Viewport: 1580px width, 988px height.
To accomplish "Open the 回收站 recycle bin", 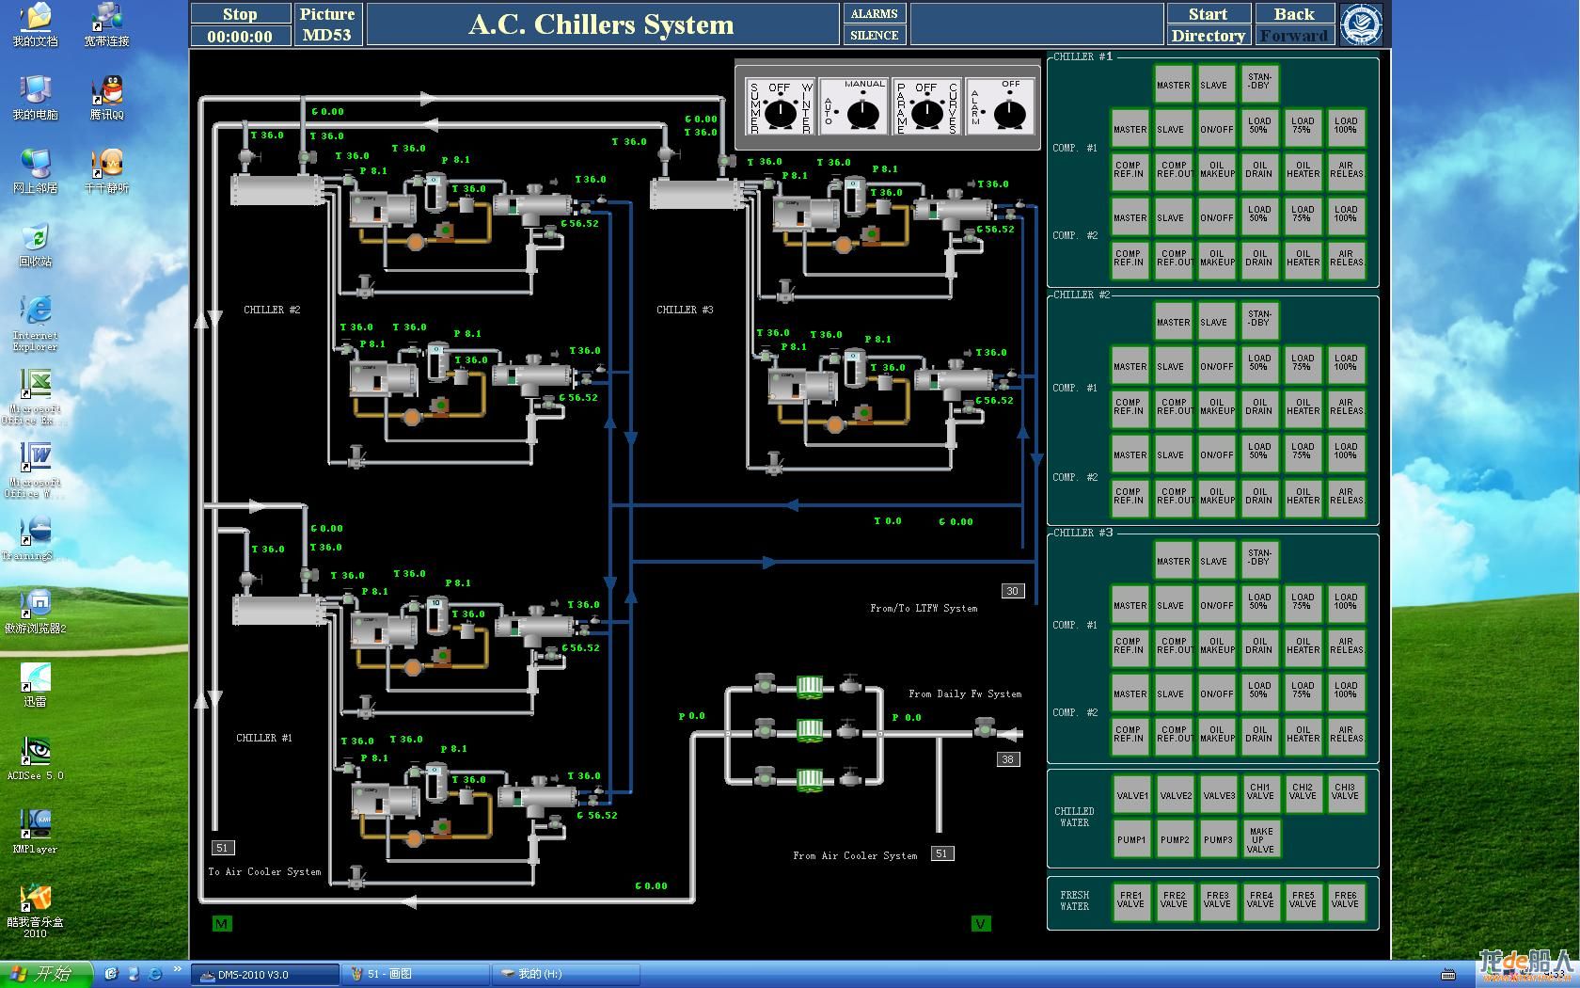I will pos(35,245).
